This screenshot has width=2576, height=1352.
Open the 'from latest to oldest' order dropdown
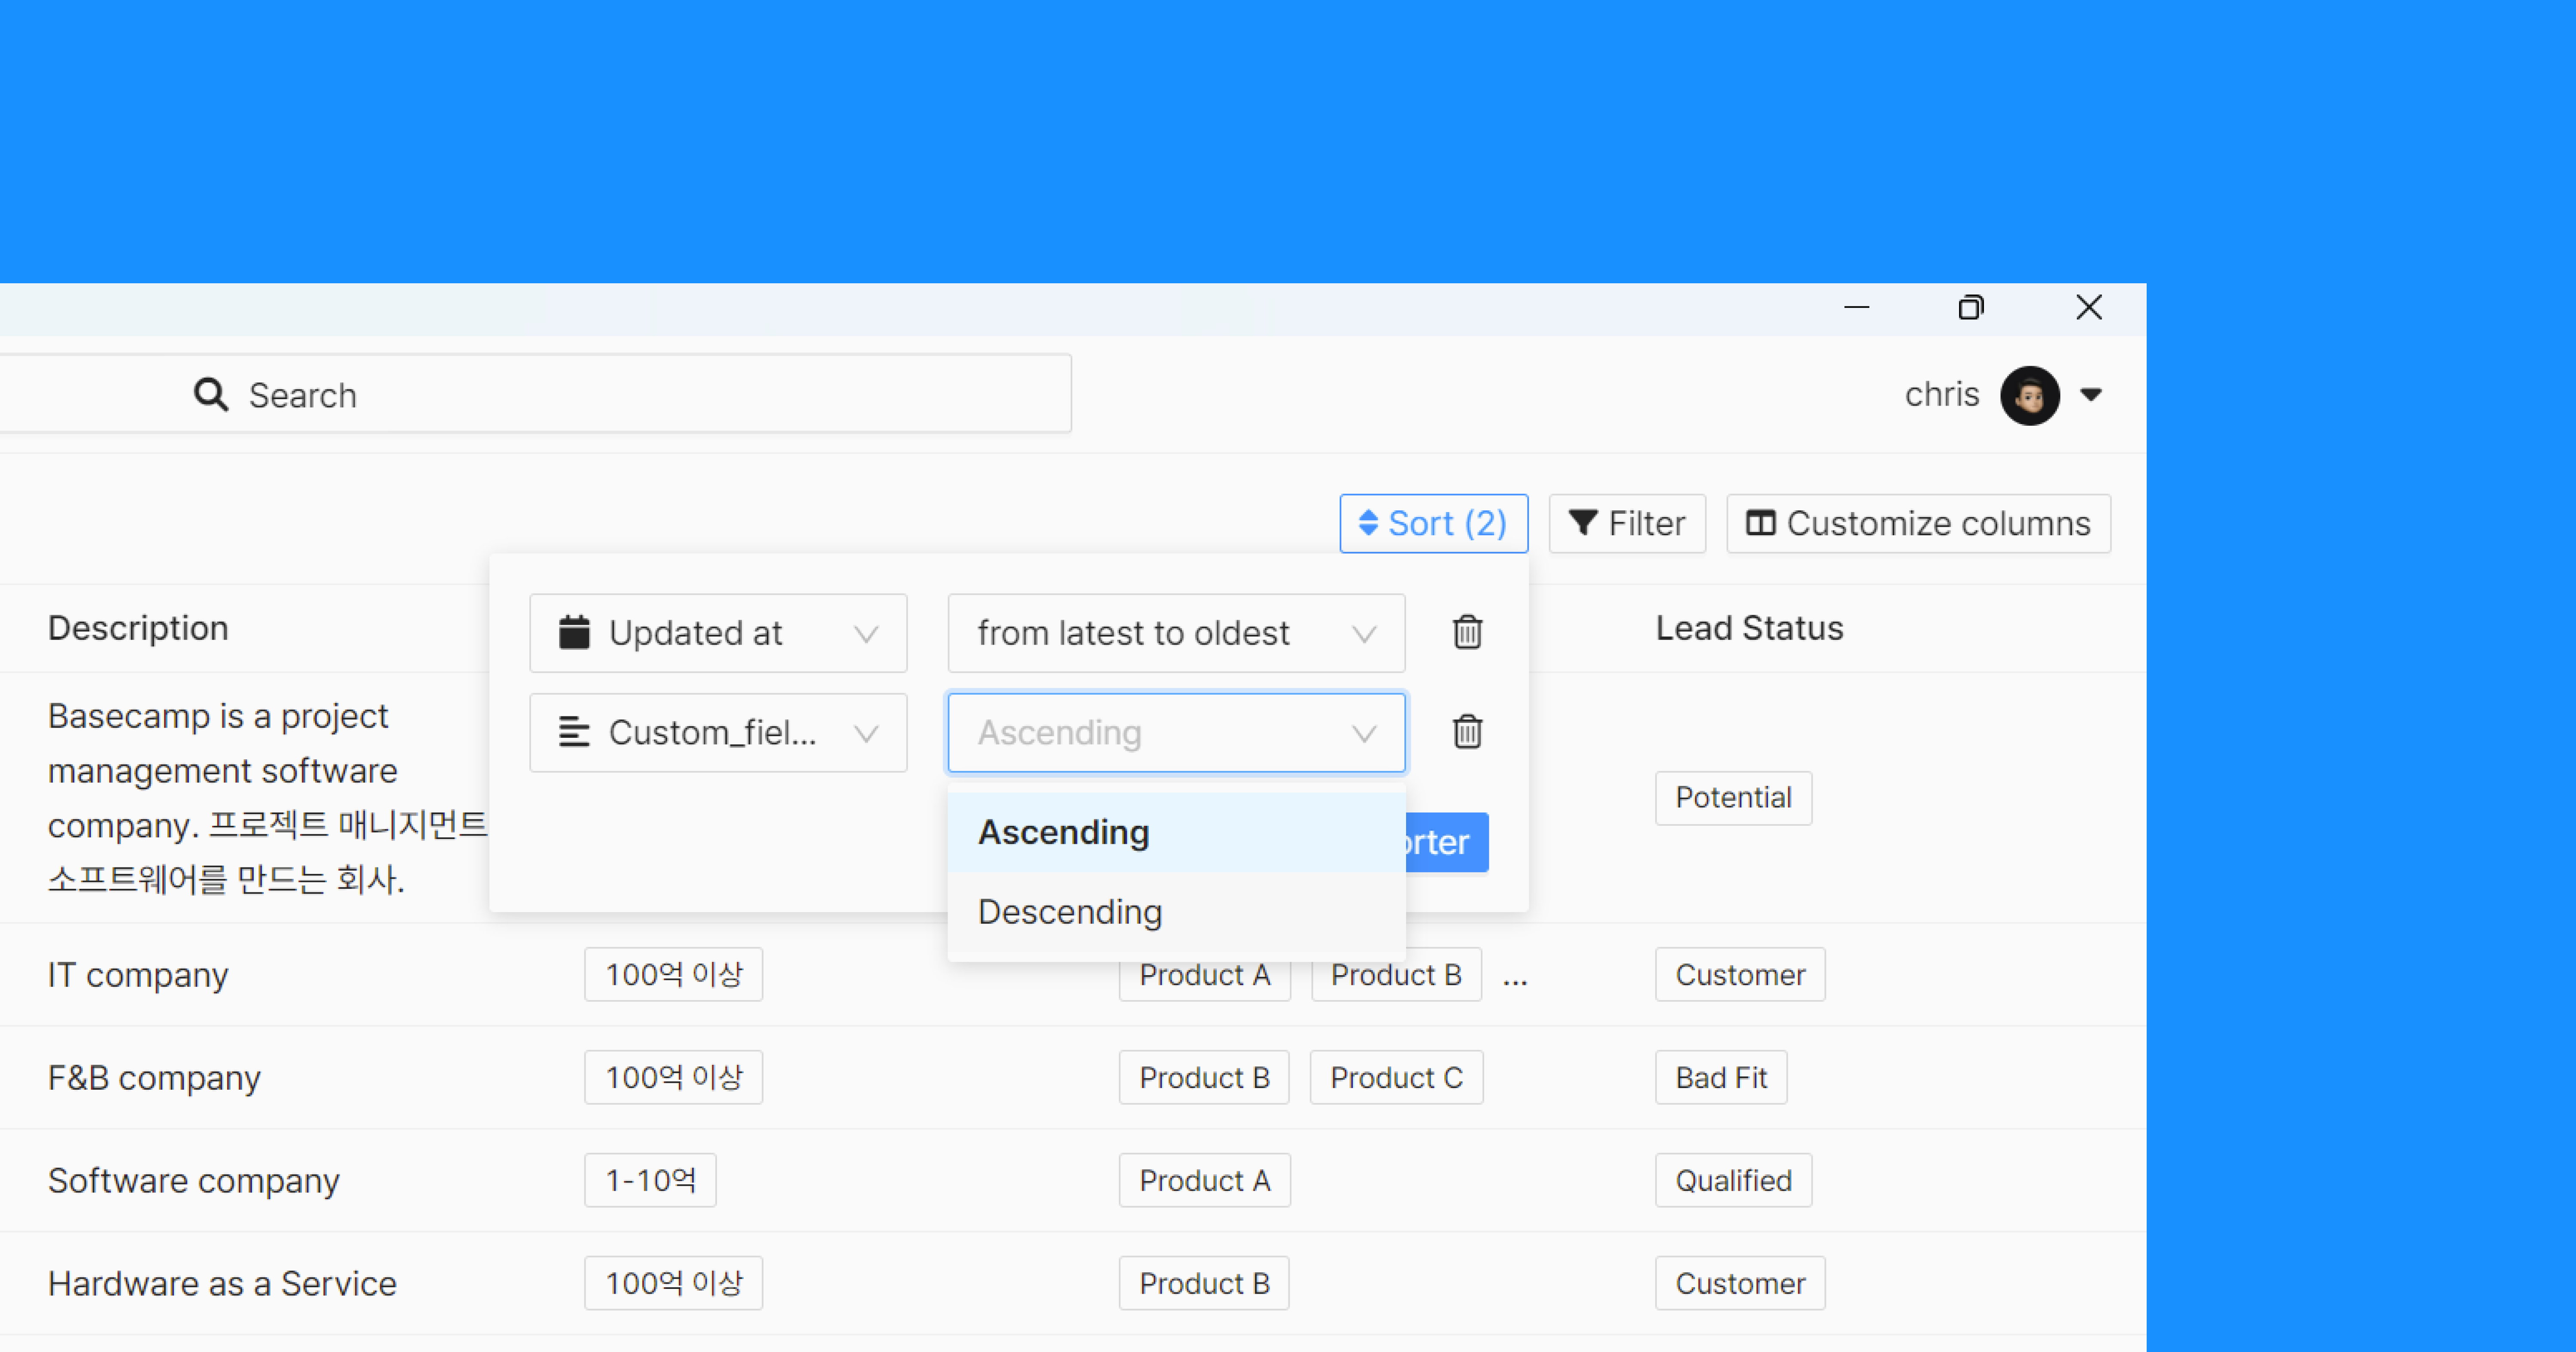tap(1176, 633)
